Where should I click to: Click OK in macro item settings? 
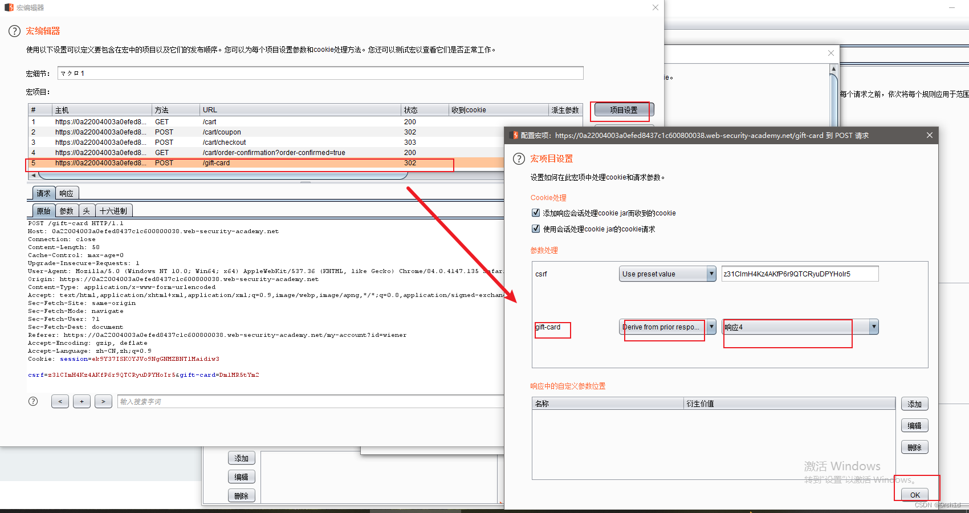(915, 495)
